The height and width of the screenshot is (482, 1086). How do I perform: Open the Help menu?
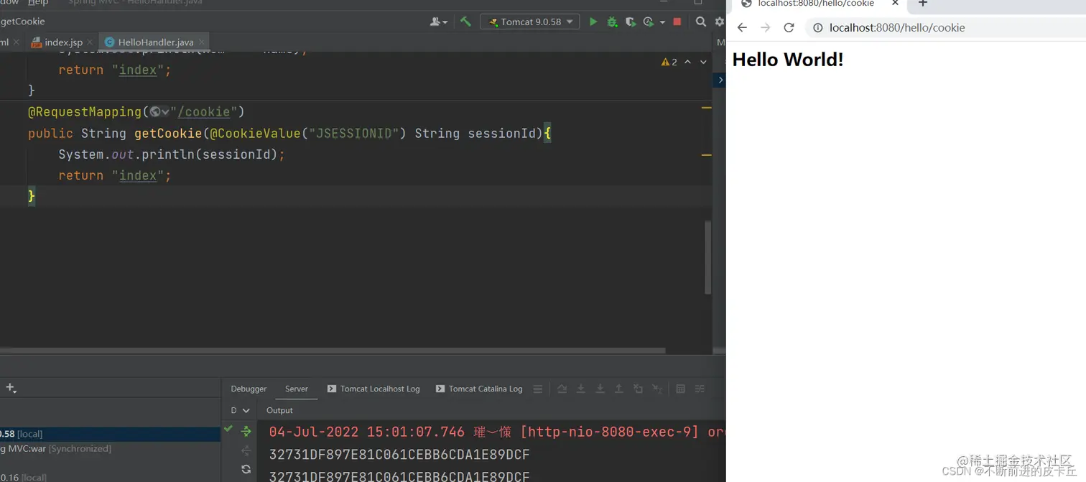pyautogui.click(x=38, y=3)
